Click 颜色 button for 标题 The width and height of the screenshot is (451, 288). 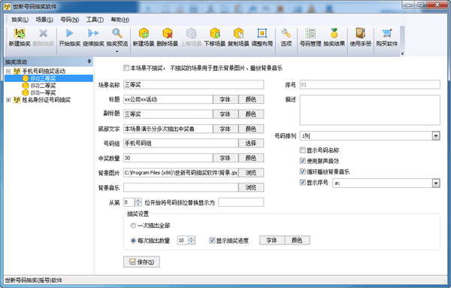tap(251, 99)
